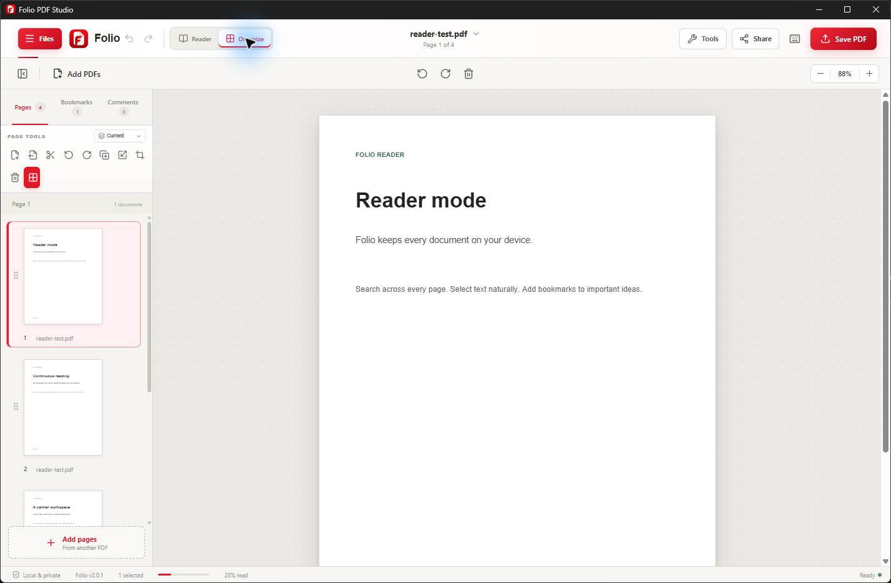
Task: Undo the last action in header
Action: [x=129, y=39]
